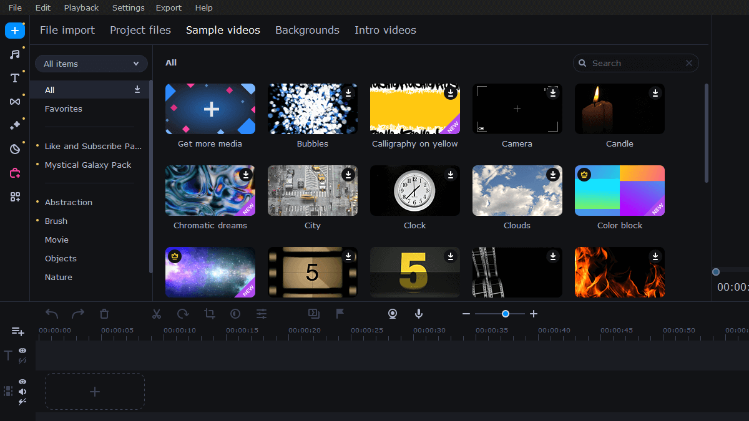
Task: Collapse the search field with the X
Action: tap(688, 63)
